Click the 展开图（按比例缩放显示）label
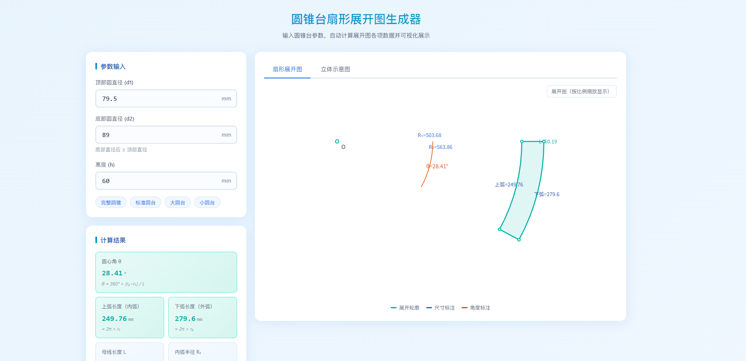This screenshot has width=746, height=361. tap(582, 92)
